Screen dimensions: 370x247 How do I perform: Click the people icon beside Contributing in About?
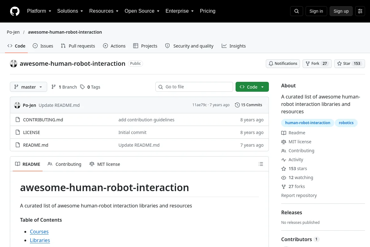pos(284,151)
